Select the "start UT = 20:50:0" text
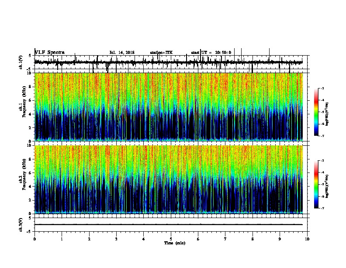 coord(211,53)
